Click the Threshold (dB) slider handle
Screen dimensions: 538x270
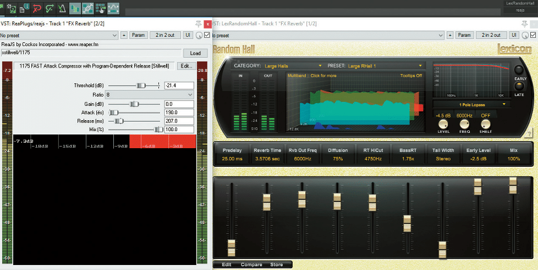(141, 86)
